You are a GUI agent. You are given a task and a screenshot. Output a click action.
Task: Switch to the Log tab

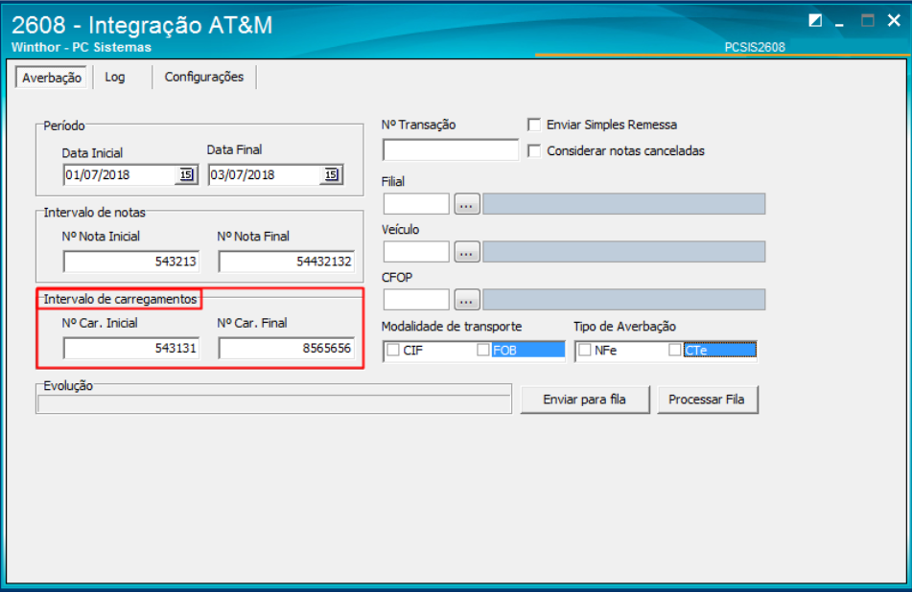click(x=114, y=78)
